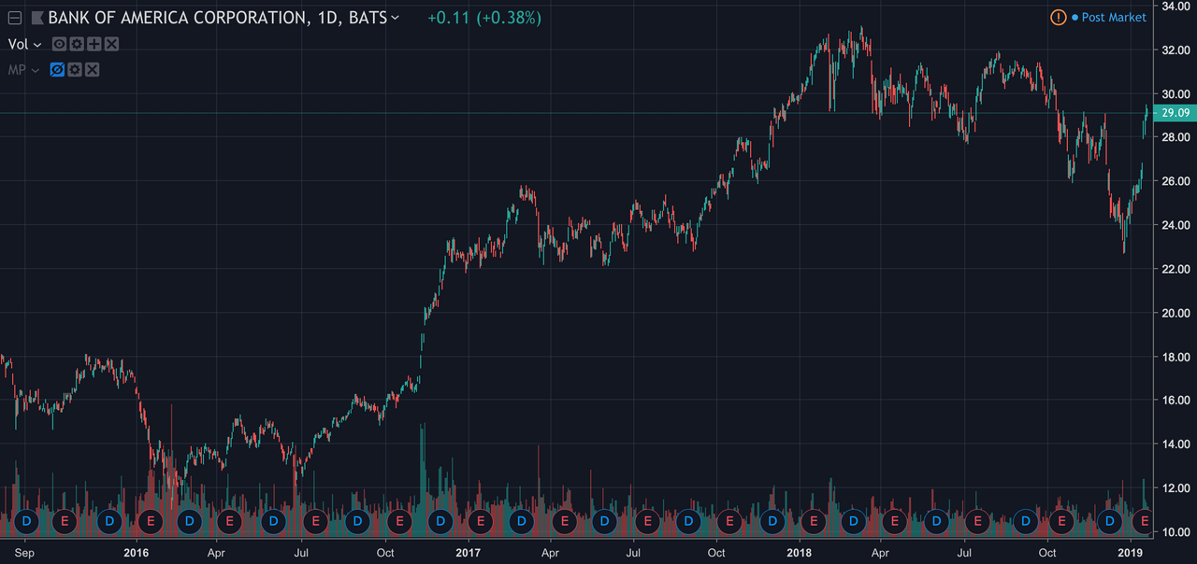Click the 32.00 price axis label

pyautogui.click(x=1175, y=49)
